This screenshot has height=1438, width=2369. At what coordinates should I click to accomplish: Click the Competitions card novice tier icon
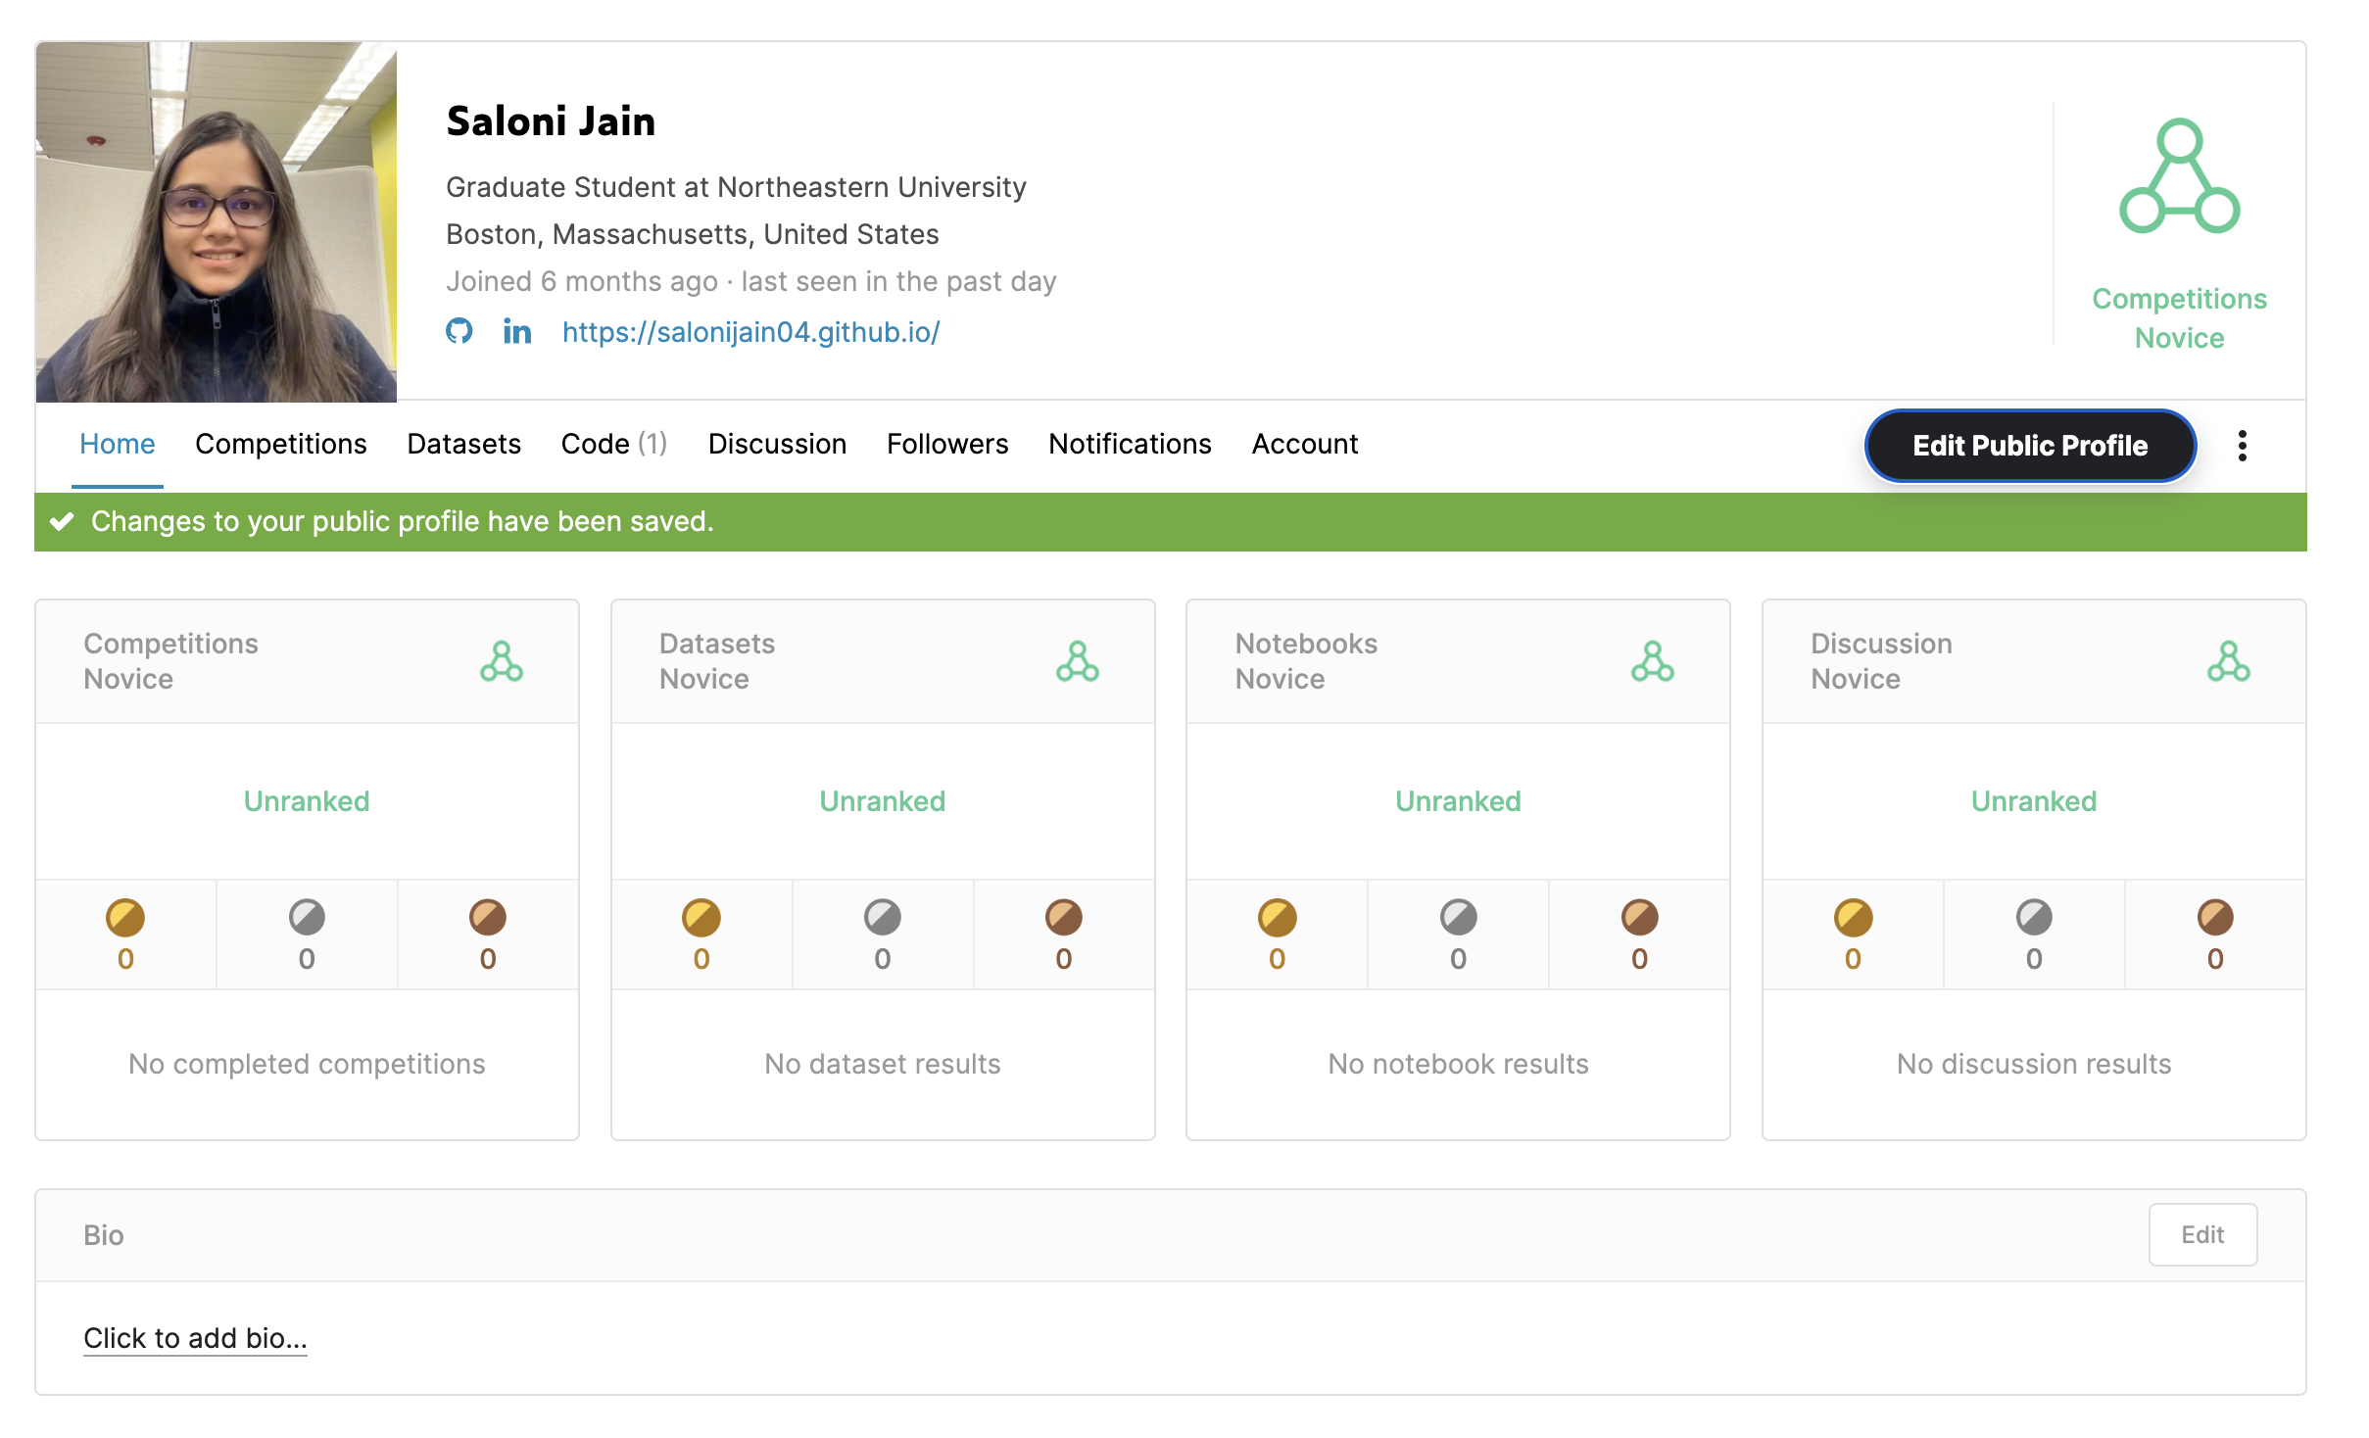pyautogui.click(x=502, y=662)
